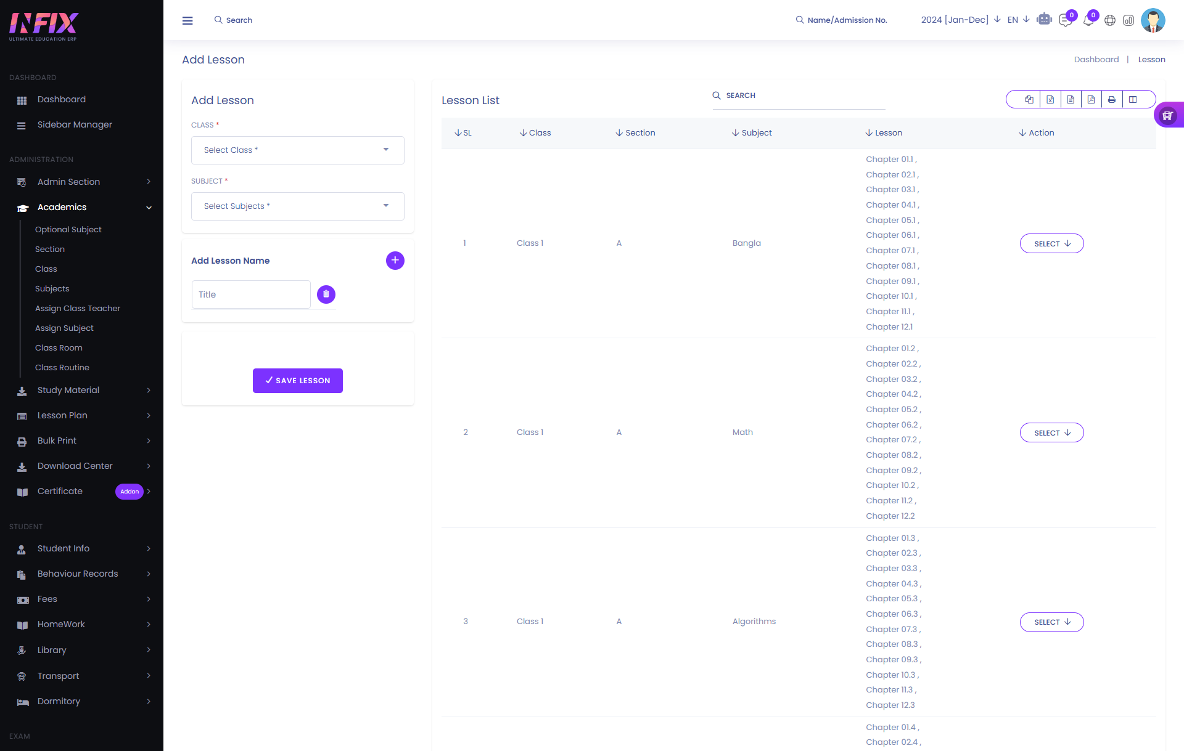Open the chat messages icon
The image size is (1184, 751).
coord(1065,20)
